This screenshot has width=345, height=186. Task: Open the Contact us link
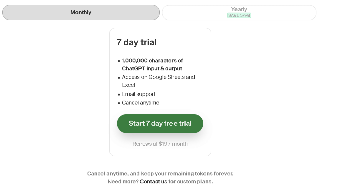point(154,182)
